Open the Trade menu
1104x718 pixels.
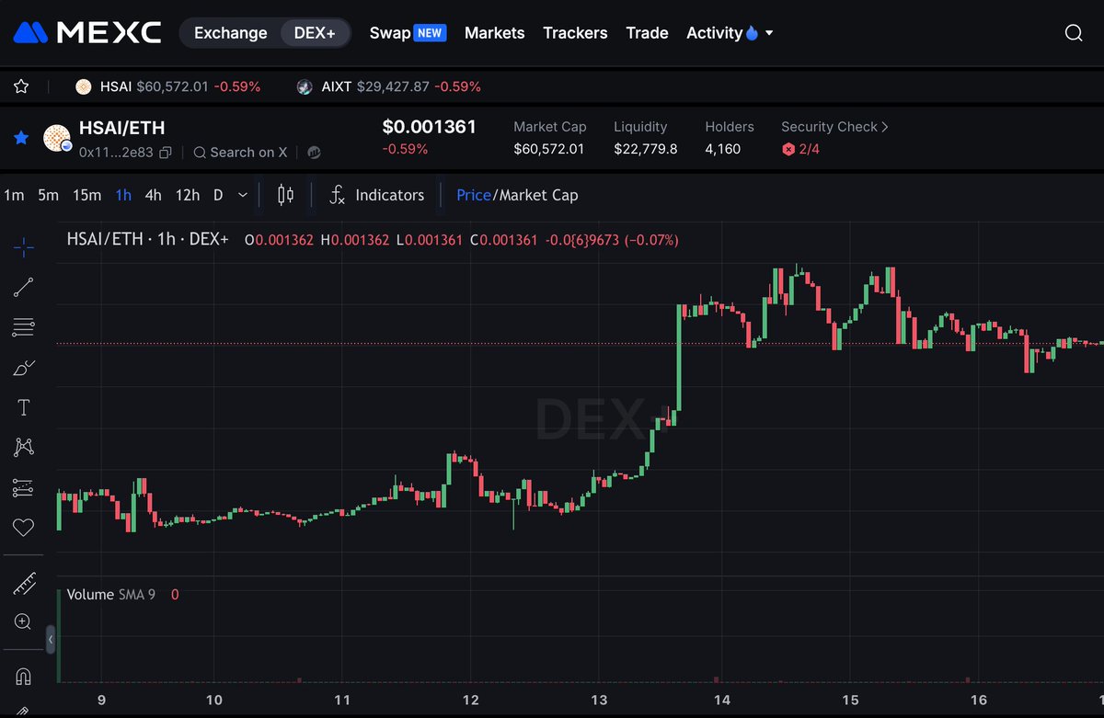click(x=647, y=33)
